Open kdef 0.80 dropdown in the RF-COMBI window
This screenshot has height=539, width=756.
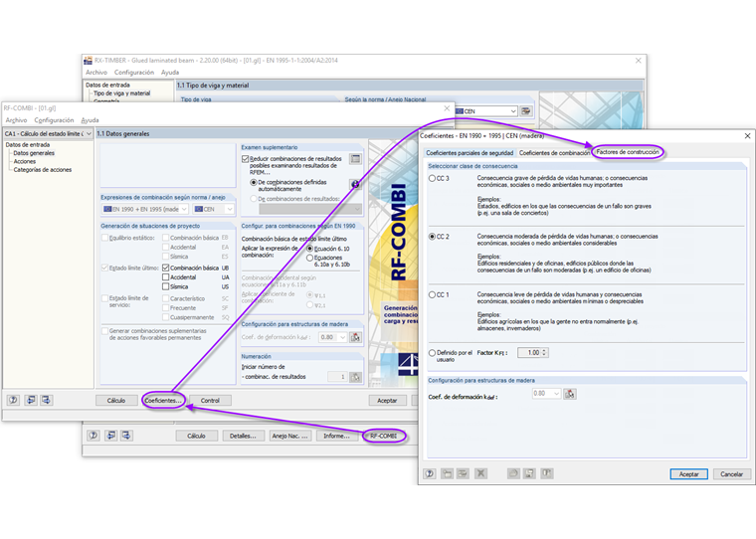(333, 337)
